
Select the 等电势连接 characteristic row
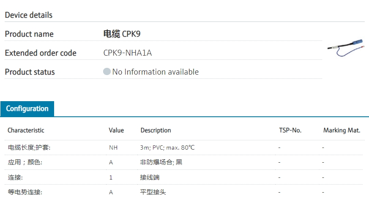click(25, 192)
